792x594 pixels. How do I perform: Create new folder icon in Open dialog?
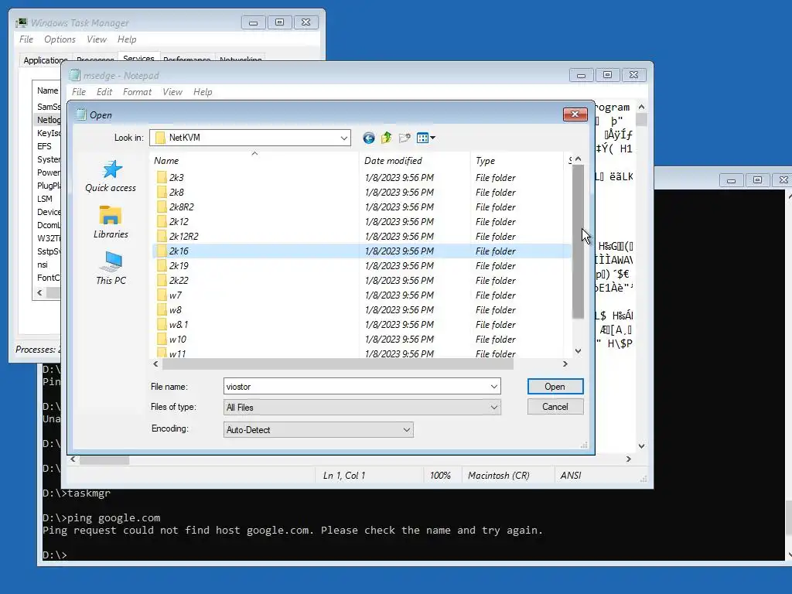[405, 138]
